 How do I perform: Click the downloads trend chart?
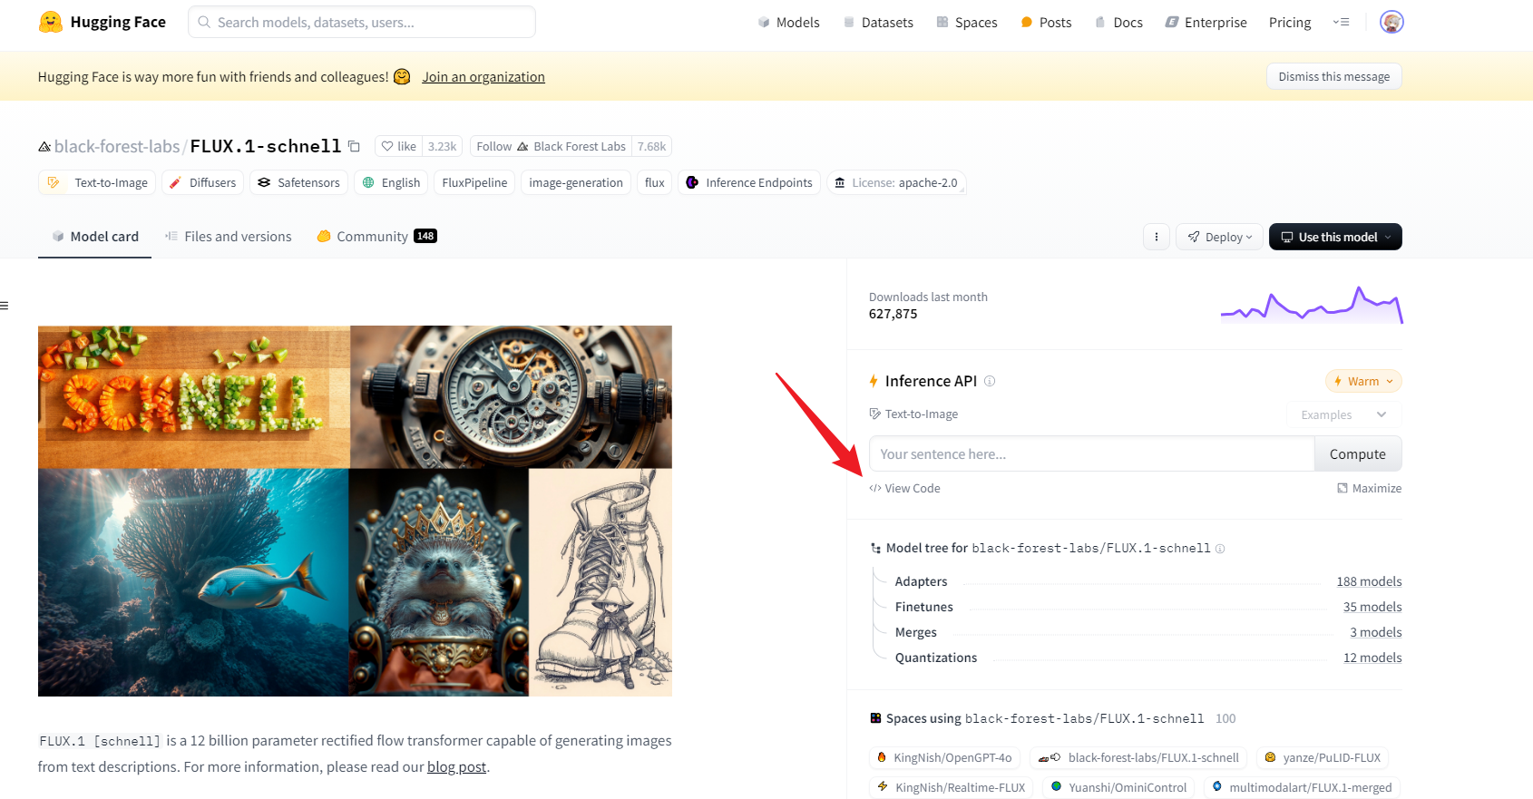coord(1312,305)
